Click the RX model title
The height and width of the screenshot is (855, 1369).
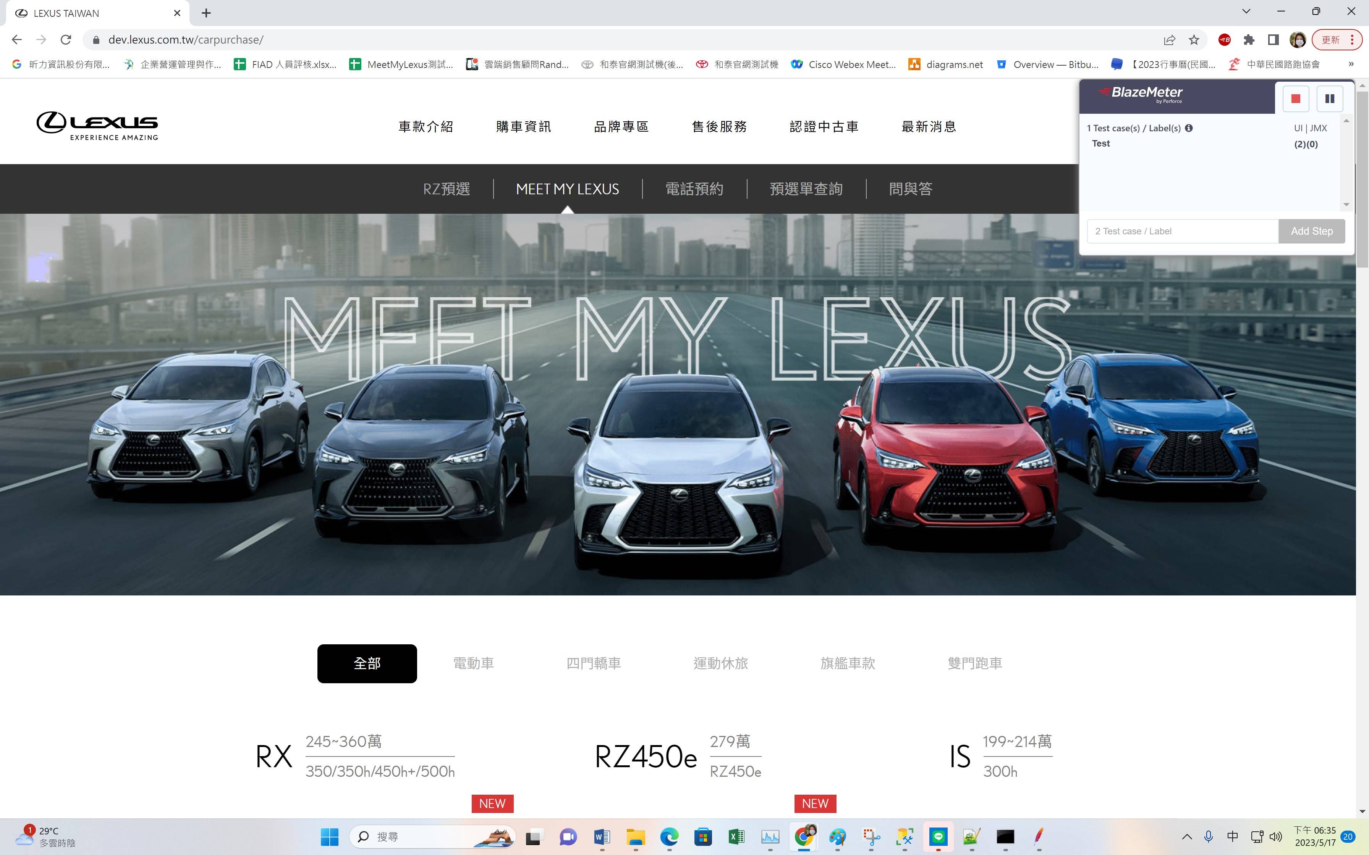click(x=274, y=757)
